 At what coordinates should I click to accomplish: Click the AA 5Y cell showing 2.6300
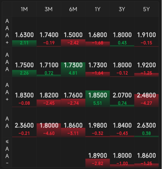point(147,122)
